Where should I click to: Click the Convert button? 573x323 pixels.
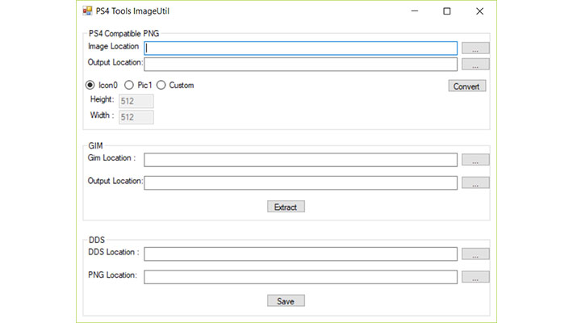tap(467, 86)
